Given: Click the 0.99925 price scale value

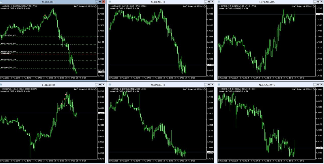Looking at the screenshot, I should 210,8.
